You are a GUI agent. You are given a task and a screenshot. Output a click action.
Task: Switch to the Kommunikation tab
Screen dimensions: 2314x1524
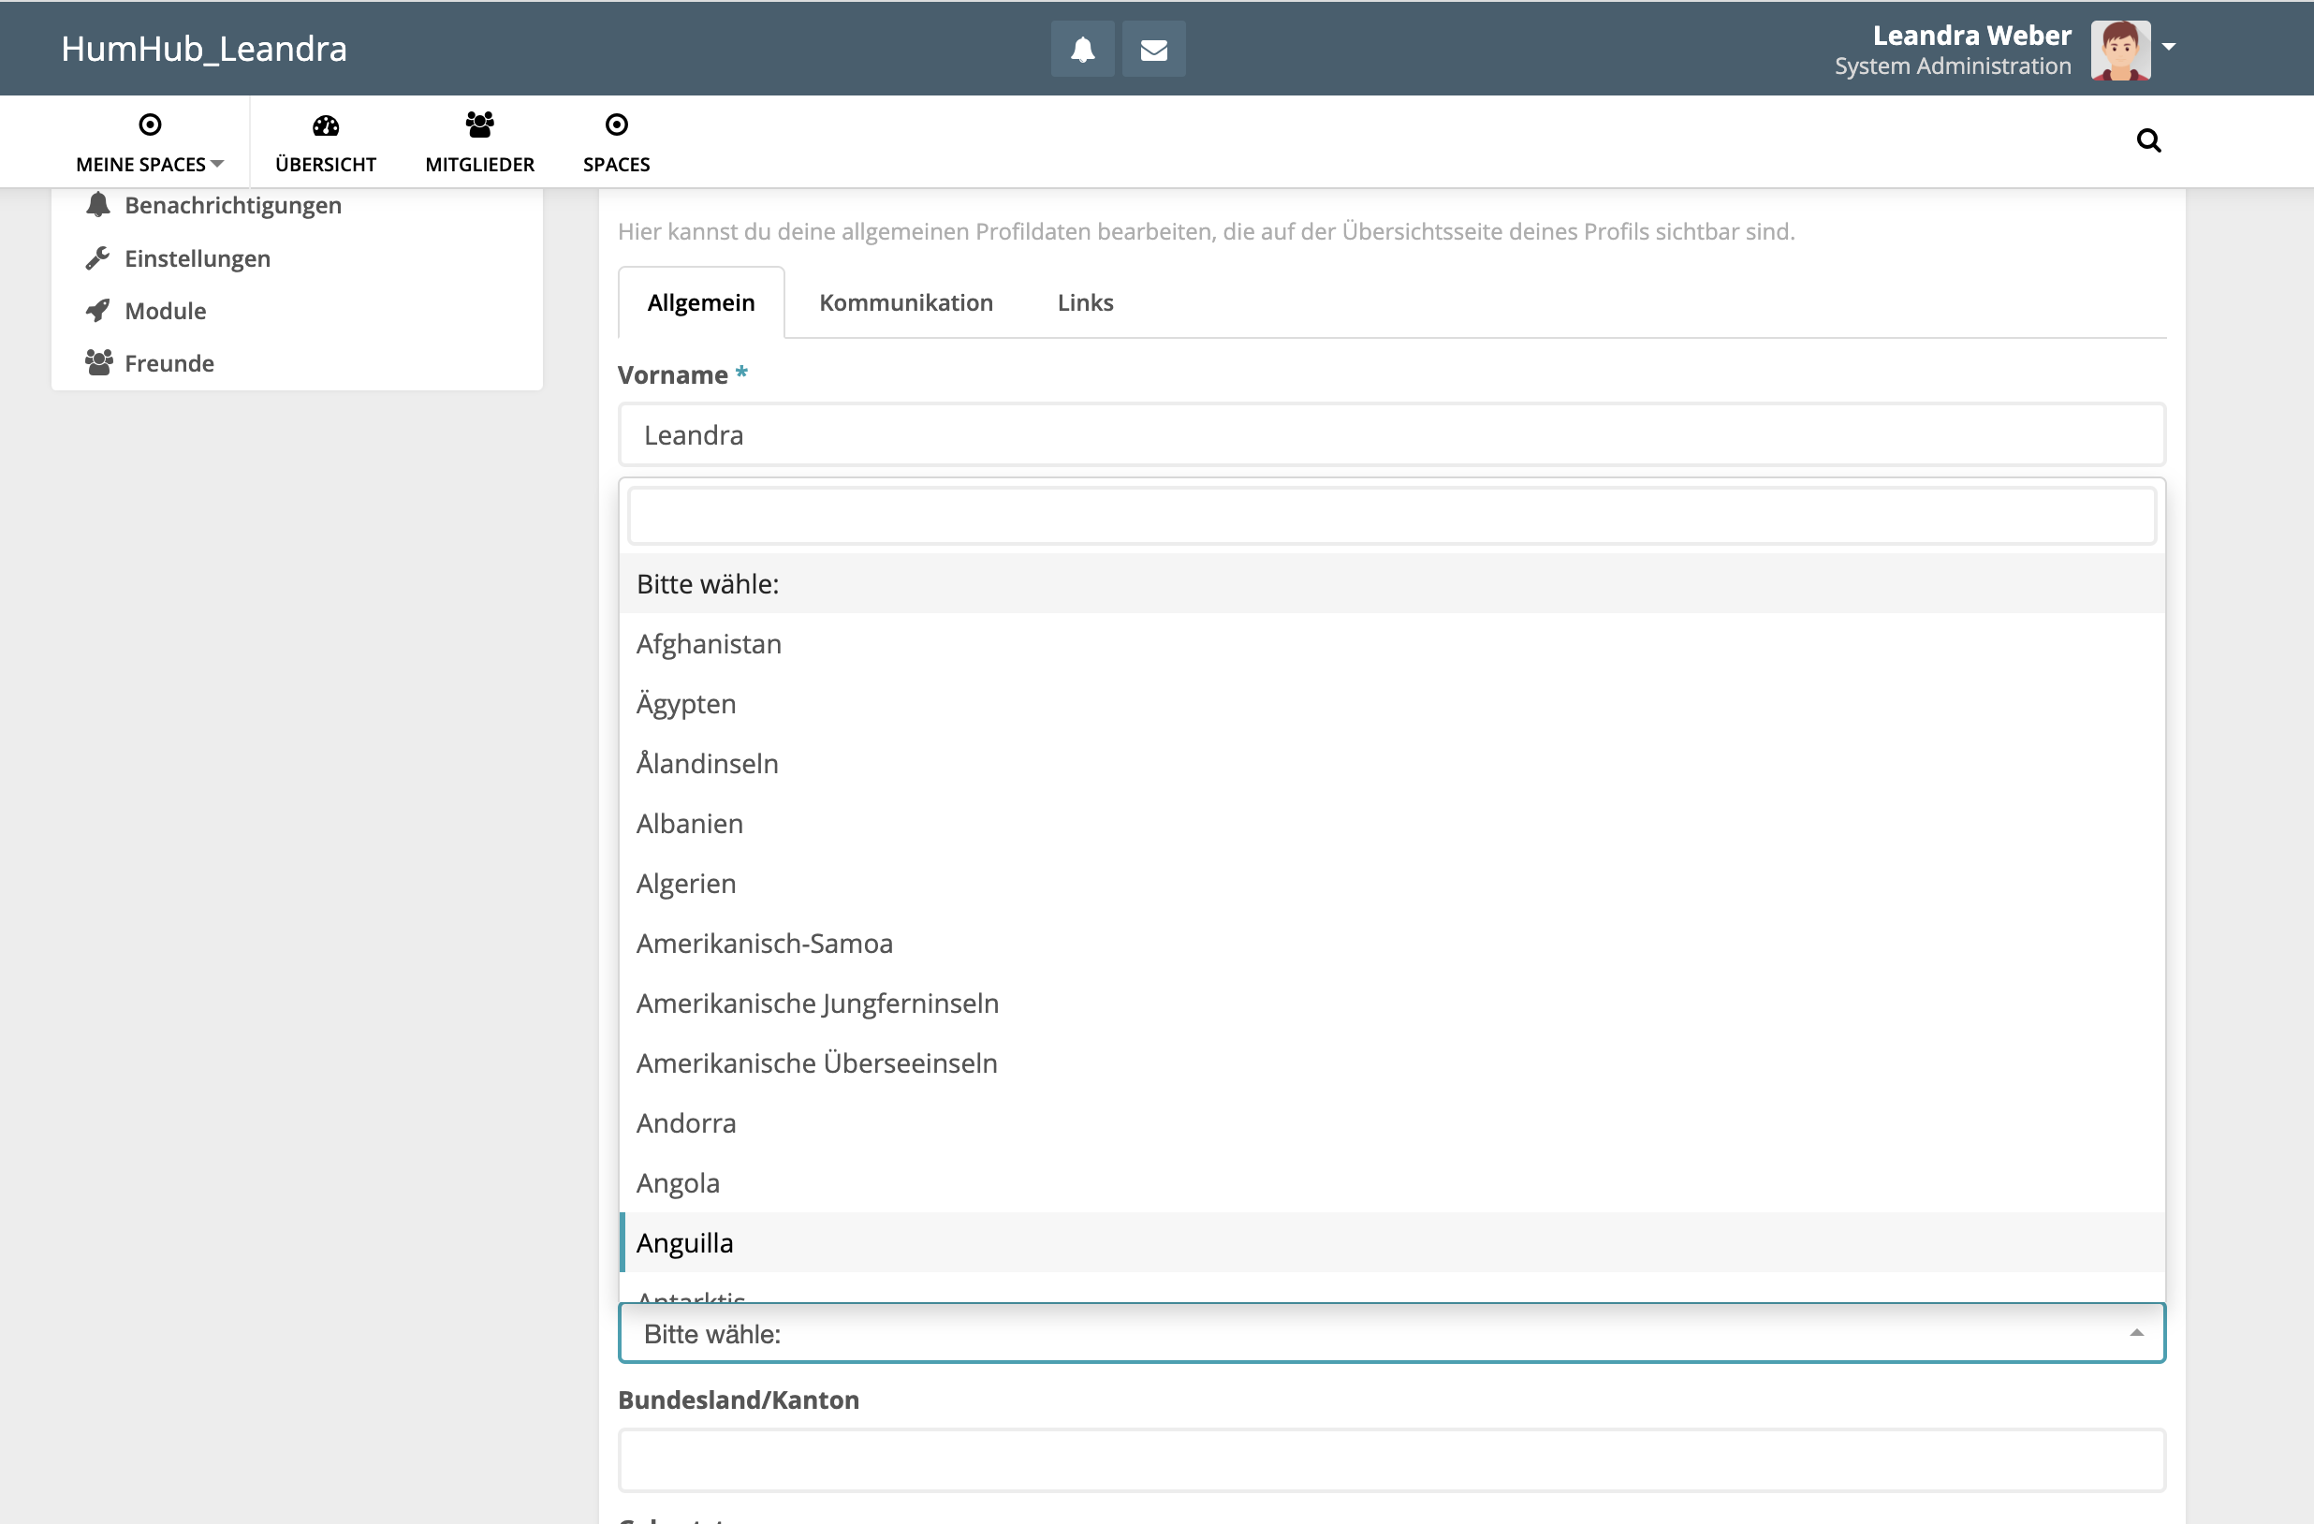905,302
